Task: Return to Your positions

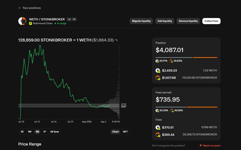Action: pyautogui.click(x=32, y=8)
